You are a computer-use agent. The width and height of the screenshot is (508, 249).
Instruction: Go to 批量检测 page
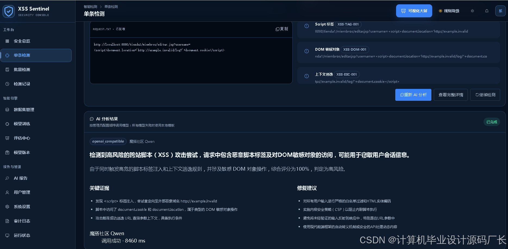36,70
